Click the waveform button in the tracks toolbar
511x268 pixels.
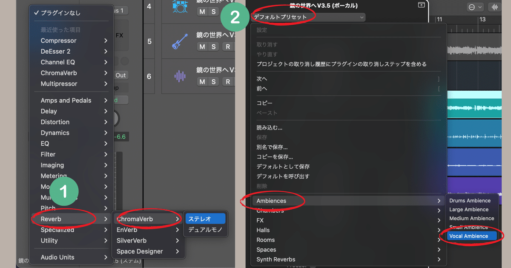495,7
